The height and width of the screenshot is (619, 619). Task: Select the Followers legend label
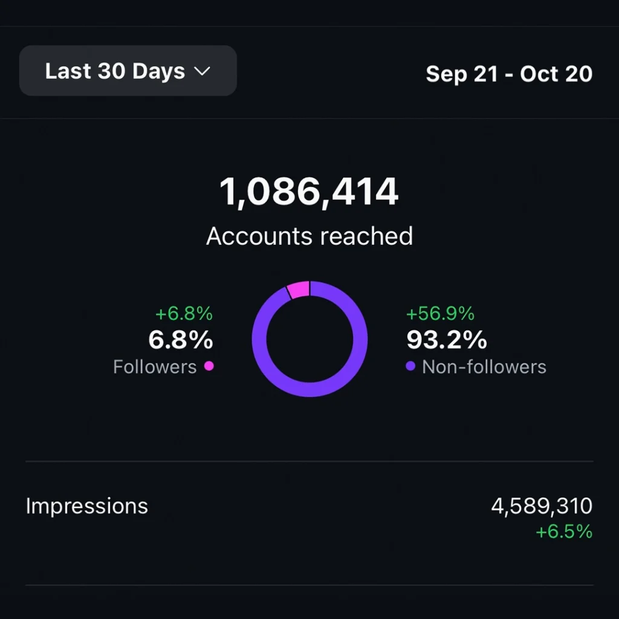[x=155, y=366]
